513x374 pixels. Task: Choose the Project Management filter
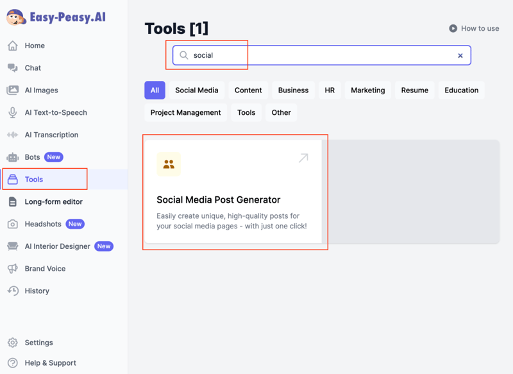click(185, 113)
